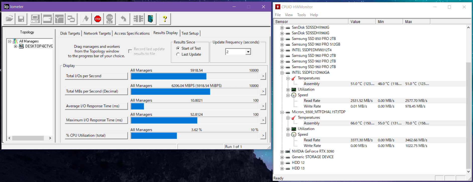This screenshot has width=473, height=182.
Task: Open the View menu in HWMonitor
Action: pos(289,15)
